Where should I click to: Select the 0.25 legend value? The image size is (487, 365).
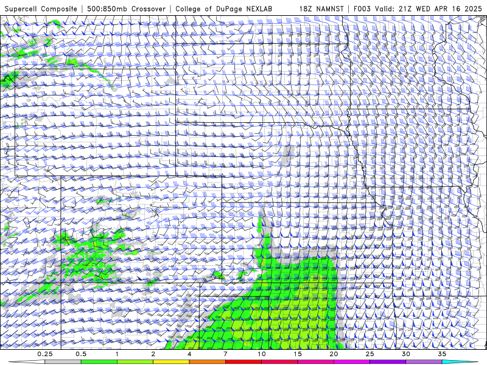click(45, 354)
